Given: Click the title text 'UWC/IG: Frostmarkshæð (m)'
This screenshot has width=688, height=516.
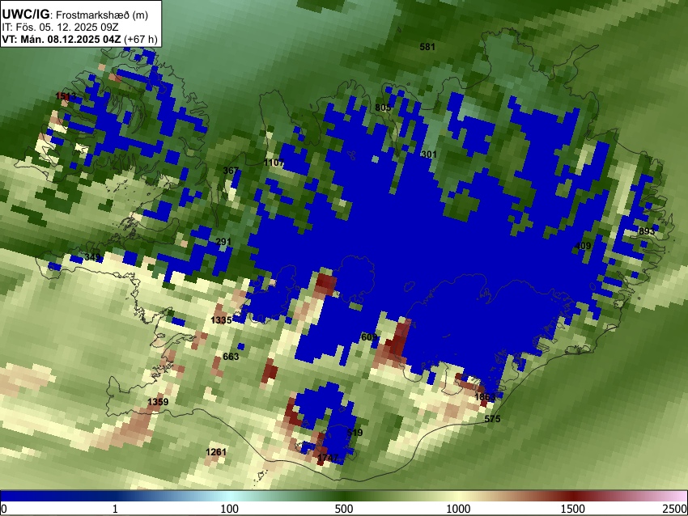Looking at the screenshot, I should pyautogui.click(x=75, y=15).
